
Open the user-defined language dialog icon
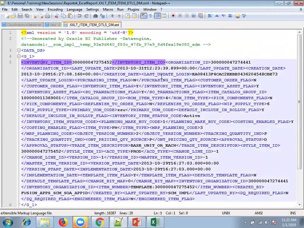tap(164, 16)
